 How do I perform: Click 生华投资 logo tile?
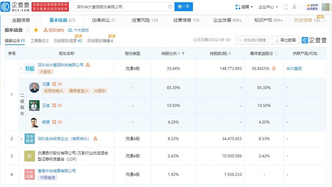[30, 139]
